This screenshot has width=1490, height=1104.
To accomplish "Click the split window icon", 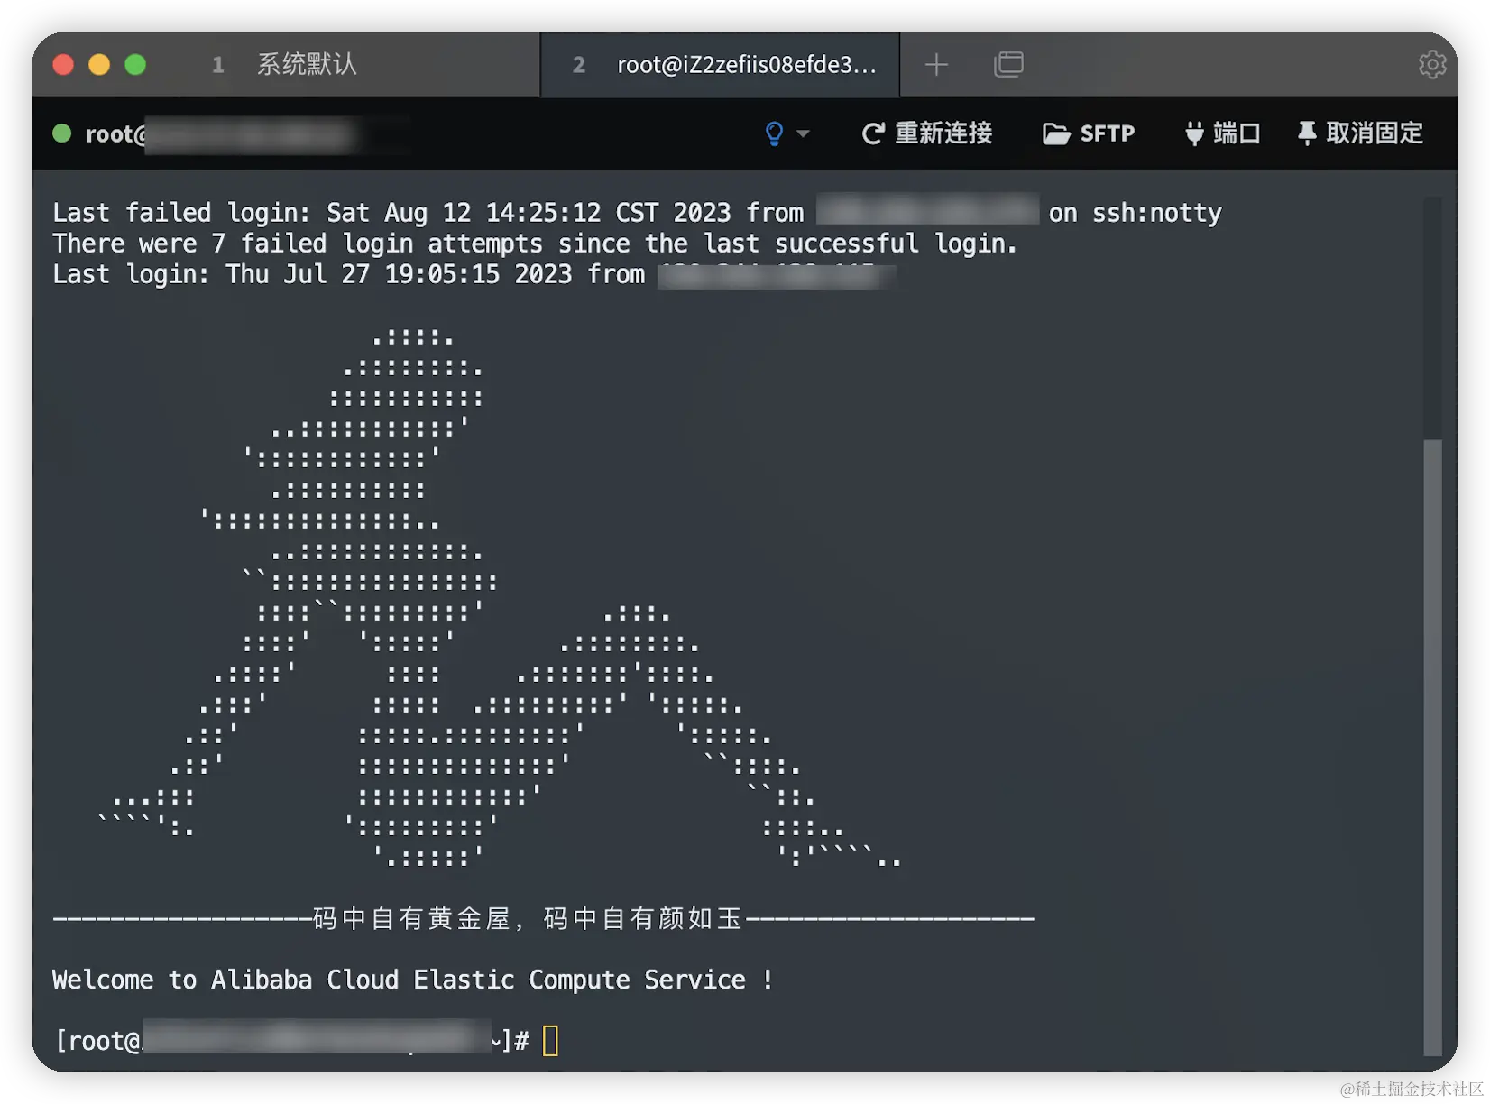I will click(x=1008, y=64).
